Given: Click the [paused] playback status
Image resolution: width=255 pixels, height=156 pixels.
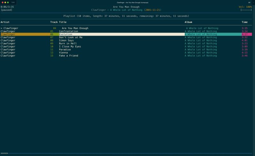Looking at the screenshot, I should 6,10.
